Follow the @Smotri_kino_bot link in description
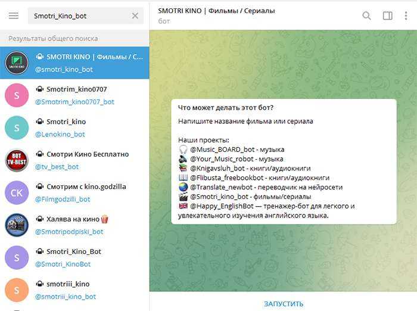Viewport: 417px width, 311px height. point(219,197)
